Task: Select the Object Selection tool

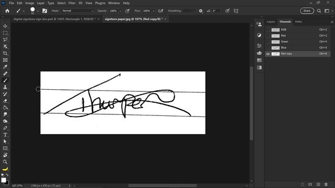Action: point(5,46)
